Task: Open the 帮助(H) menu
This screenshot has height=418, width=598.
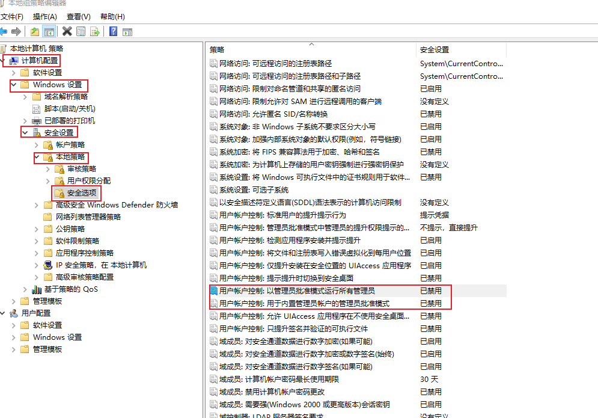Action: coord(112,17)
